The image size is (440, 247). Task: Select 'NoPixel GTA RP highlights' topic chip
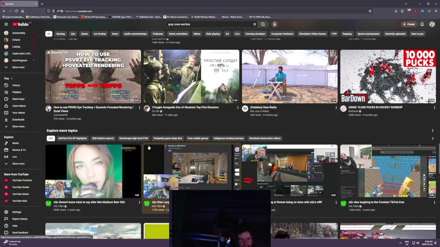(73, 138)
